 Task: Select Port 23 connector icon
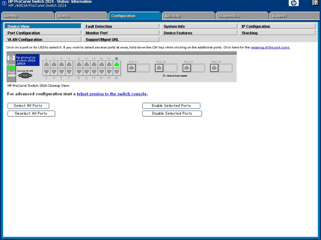pos(187,68)
